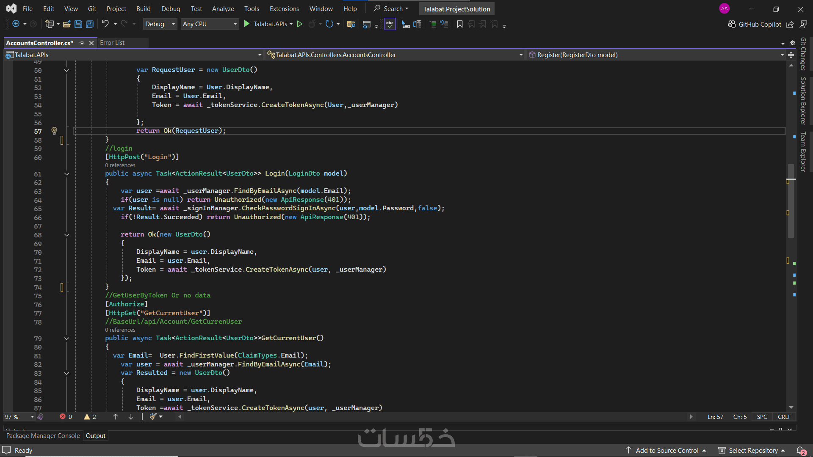Viewport: 813px width, 457px height.
Task: Collapse the Login method at line 61
Action: [x=66, y=174]
